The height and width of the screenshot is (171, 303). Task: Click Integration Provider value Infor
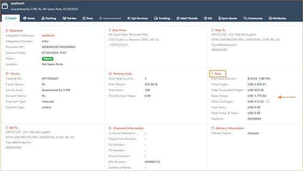pyautogui.click(x=45, y=41)
